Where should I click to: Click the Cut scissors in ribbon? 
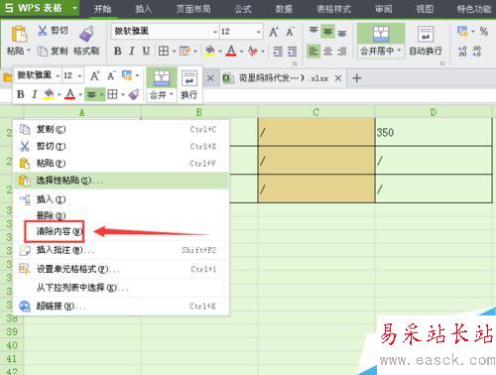pos(42,31)
